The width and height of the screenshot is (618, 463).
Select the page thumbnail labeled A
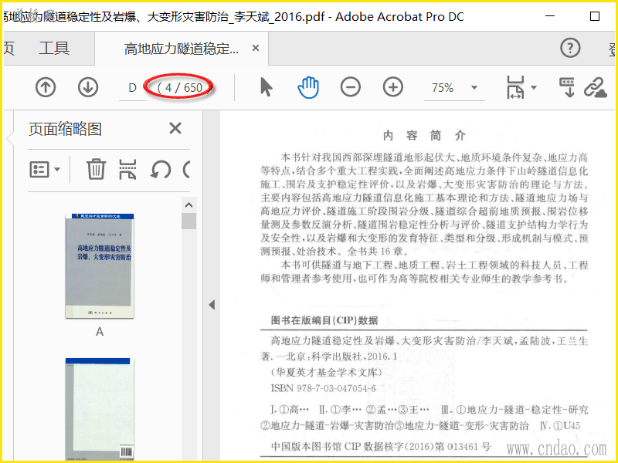100,265
